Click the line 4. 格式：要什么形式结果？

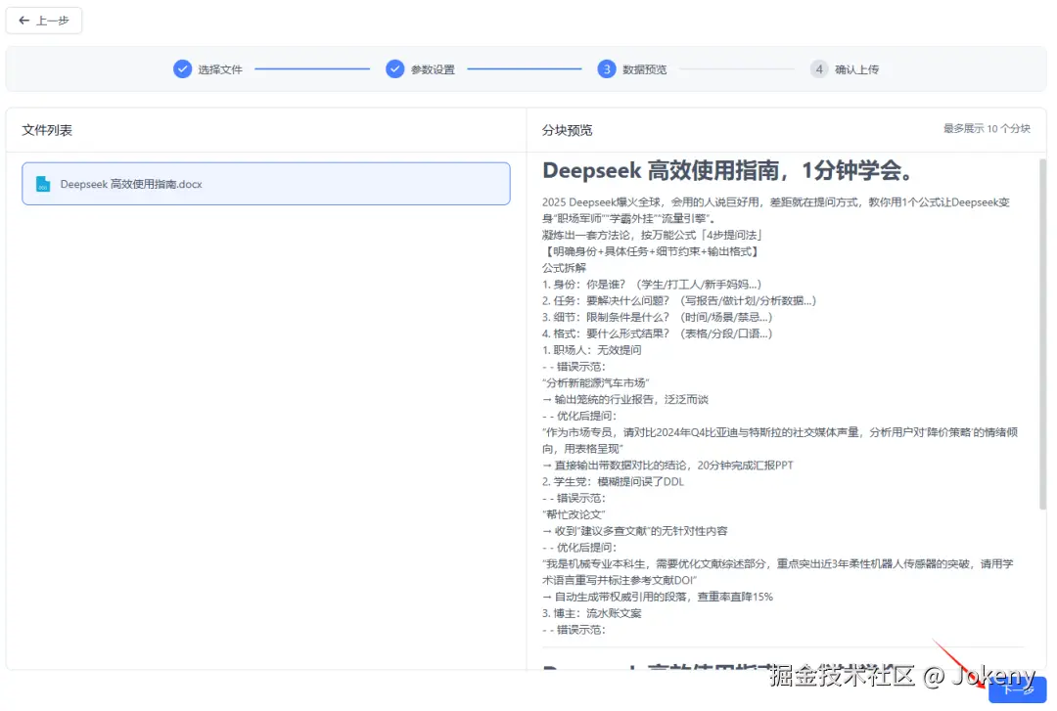658,333
